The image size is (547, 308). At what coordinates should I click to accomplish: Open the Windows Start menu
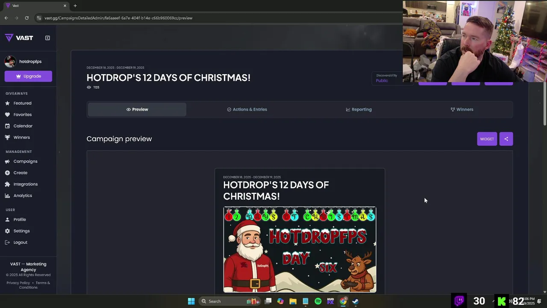(191, 301)
